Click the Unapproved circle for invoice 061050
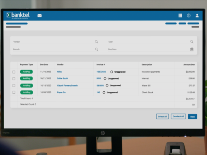The image size is (207, 155). click(107, 86)
